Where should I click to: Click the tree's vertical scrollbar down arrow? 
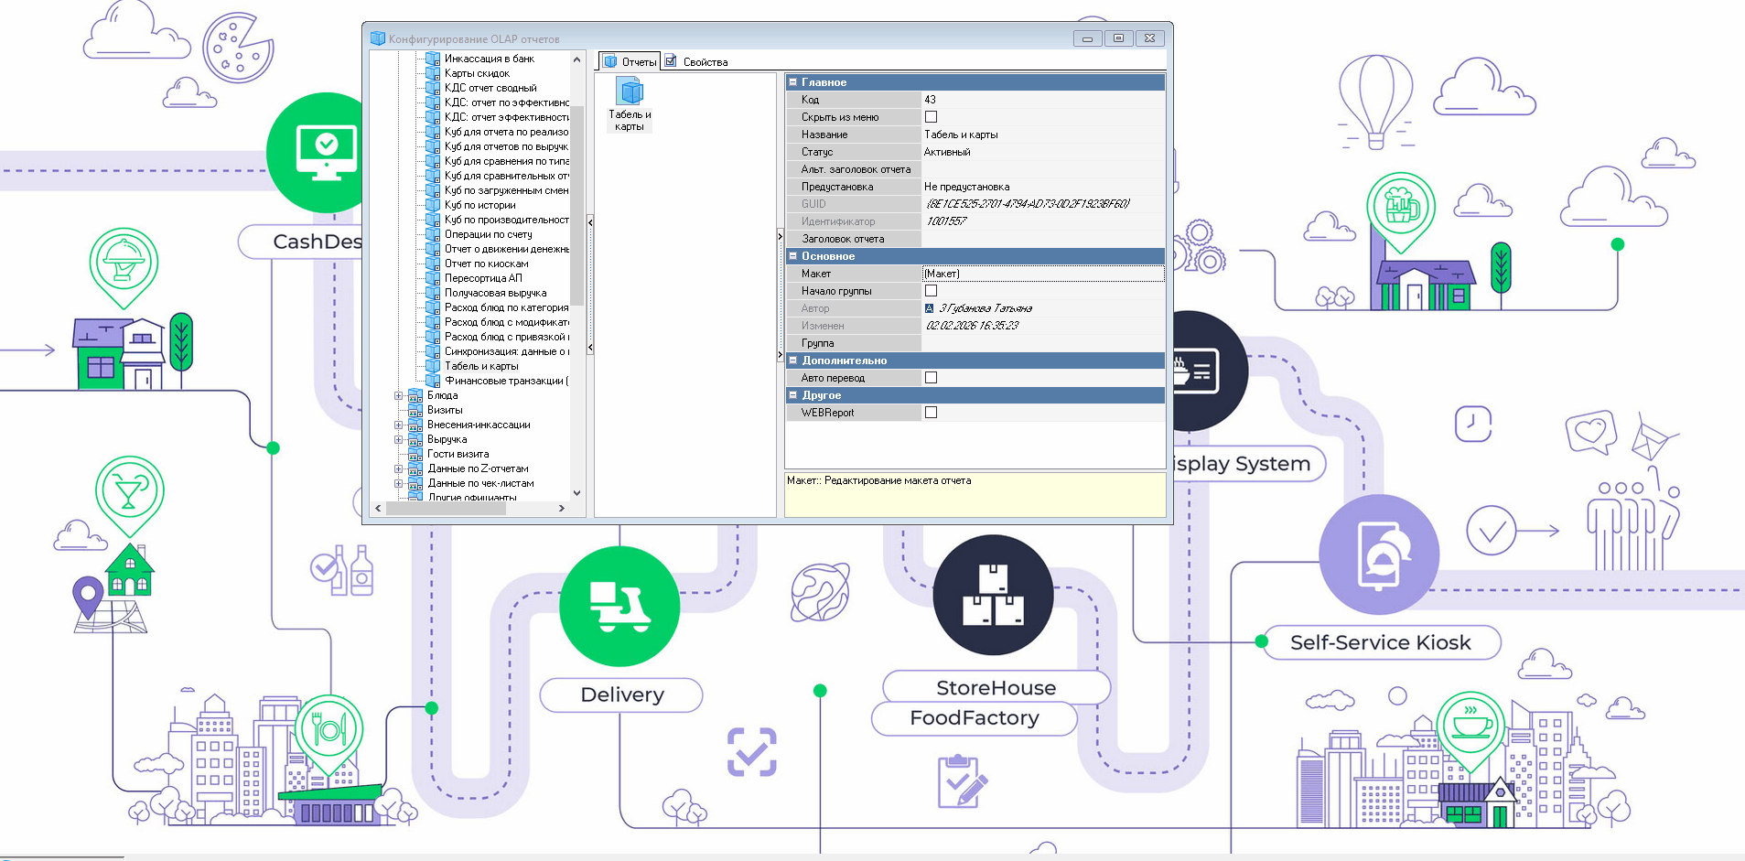click(x=576, y=493)
